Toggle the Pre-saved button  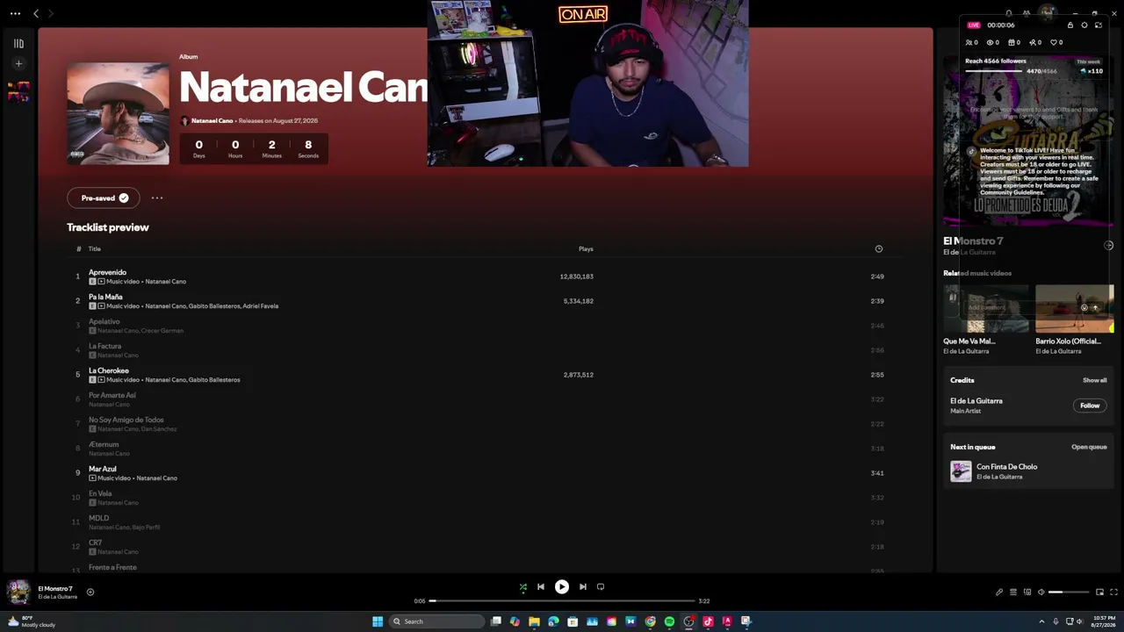click(x=104, y=198)
